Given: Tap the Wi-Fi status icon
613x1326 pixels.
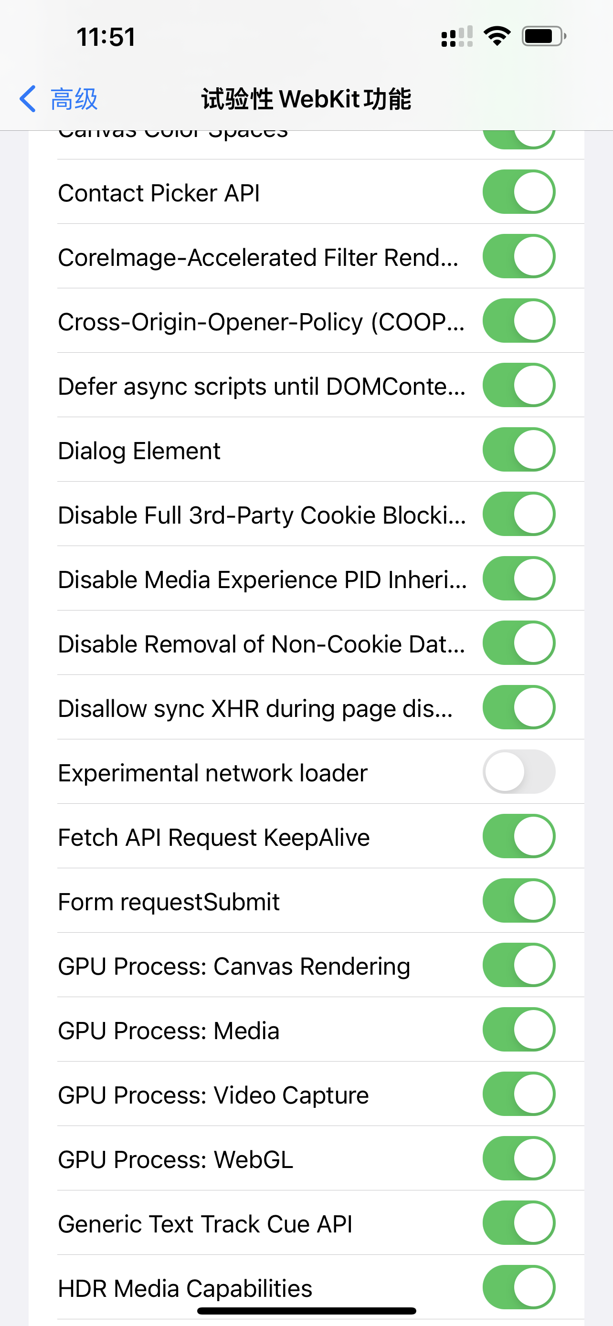Looking at the screenshot, I should tap(497, 36).
